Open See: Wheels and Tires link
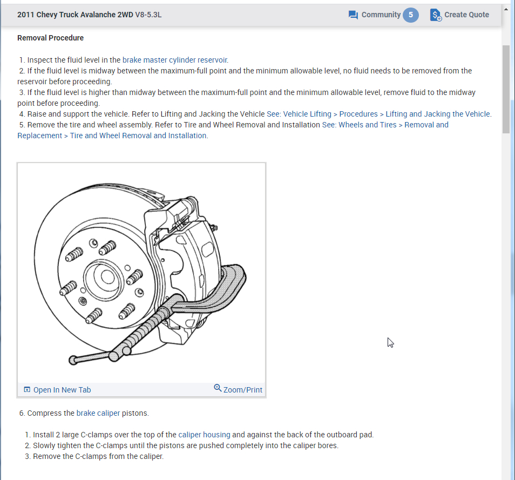Viewport: 515px width, 480px height. tap(360, 125)
